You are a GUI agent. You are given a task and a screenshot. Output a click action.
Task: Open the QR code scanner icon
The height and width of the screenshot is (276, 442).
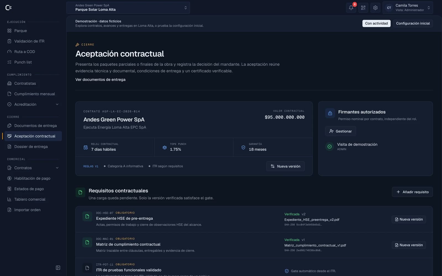363,8
